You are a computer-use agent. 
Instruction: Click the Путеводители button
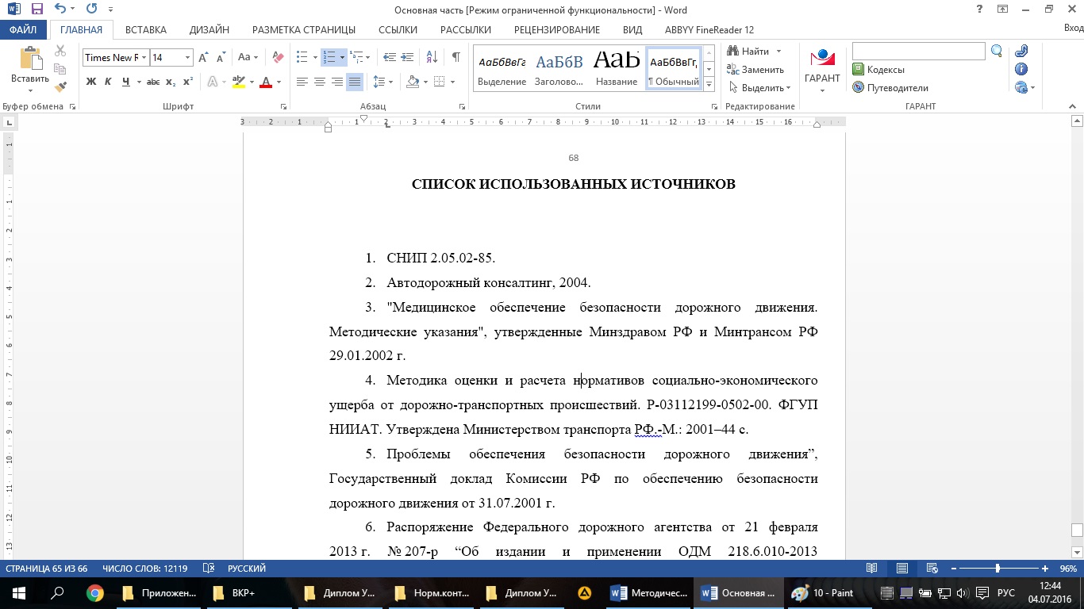(x=890, y=88)
